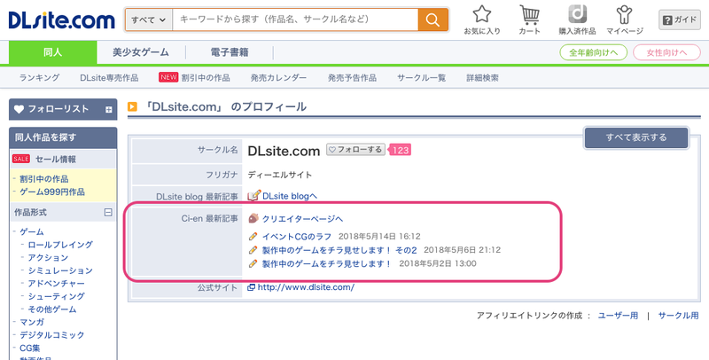Click pencil icon beside the その2 article
709x360 pixels.
pyautogui.click(x=253, y=250)
